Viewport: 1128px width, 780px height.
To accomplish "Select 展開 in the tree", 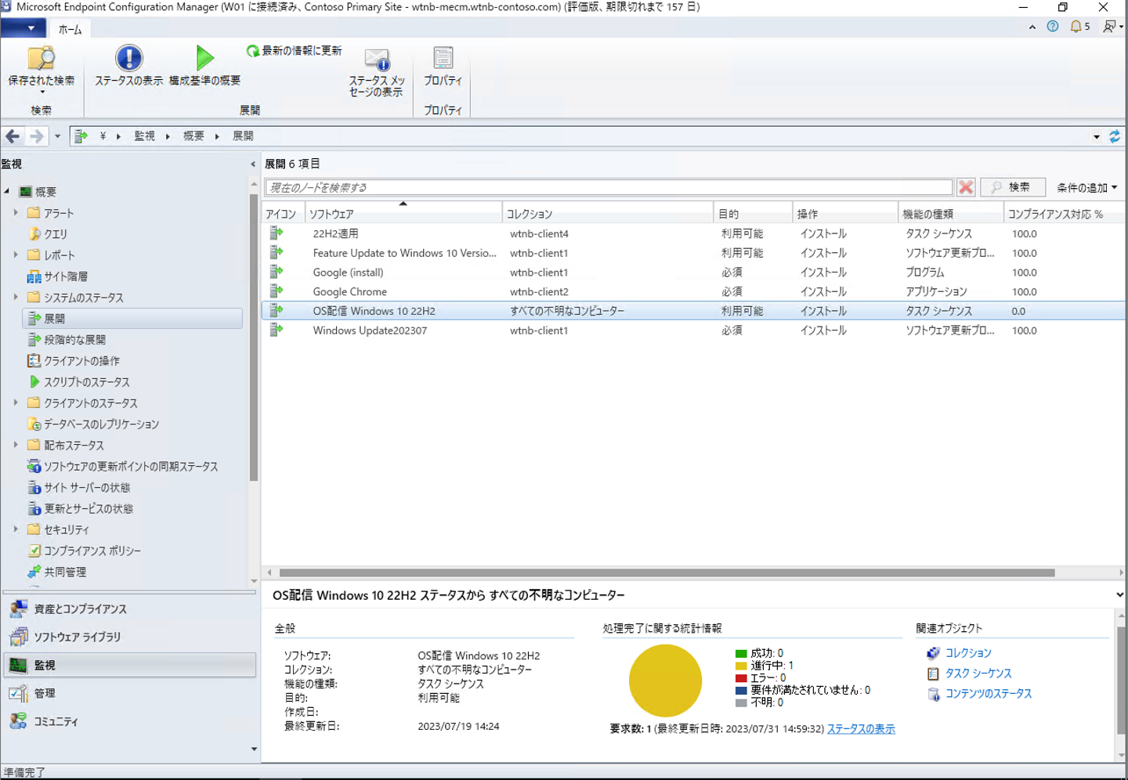I will (132, 319).
